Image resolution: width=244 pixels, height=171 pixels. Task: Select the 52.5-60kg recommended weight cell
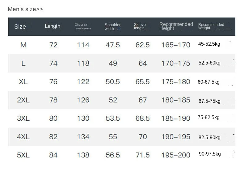pyautogui.click(x=209, y=63)
